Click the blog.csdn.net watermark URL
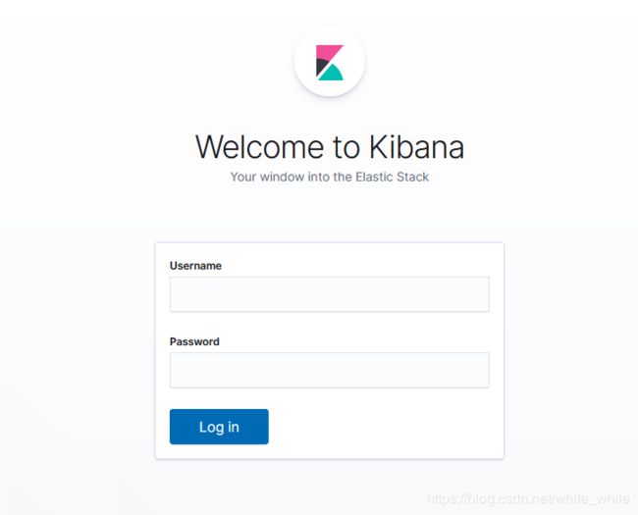Screen dimensions: 638x515 [528, 498]
